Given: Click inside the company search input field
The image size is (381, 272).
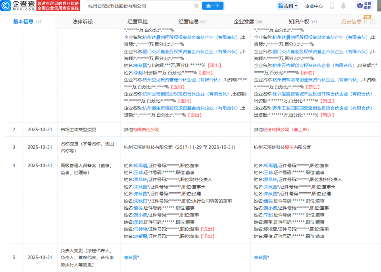Looking at the screenshot, I should [x=139, y=6].
